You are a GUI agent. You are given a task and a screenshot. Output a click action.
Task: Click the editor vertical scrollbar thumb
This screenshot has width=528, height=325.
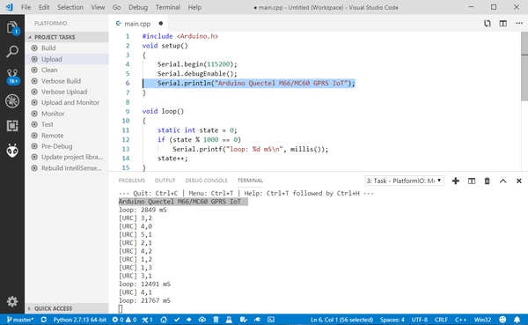[524, 66]
